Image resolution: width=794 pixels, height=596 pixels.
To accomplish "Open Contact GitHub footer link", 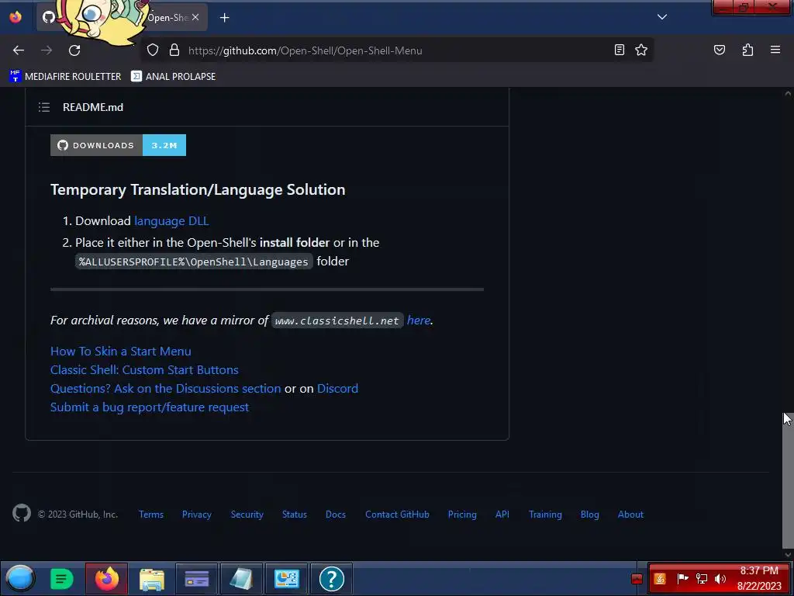I will click(x=397, y=515).
